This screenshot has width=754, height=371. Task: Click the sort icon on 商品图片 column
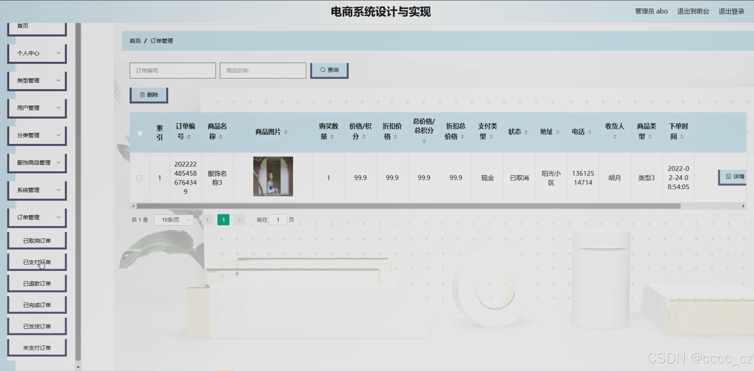[286, 132]
